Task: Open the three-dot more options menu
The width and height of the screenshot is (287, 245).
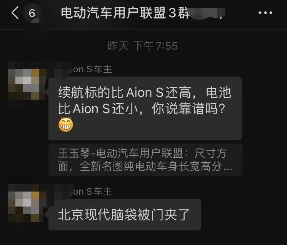Action: tap(265, 13)
